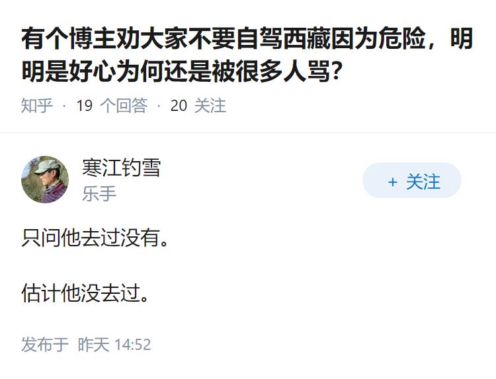Screen dimensions: 496x379
Task: Follow the author with the 关注 button
Action: [x=411, y=181]
